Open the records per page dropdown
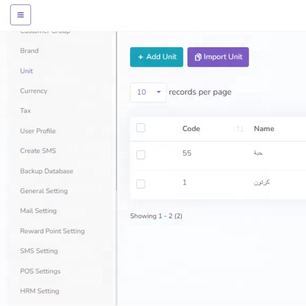 click(x=148, y=92)
